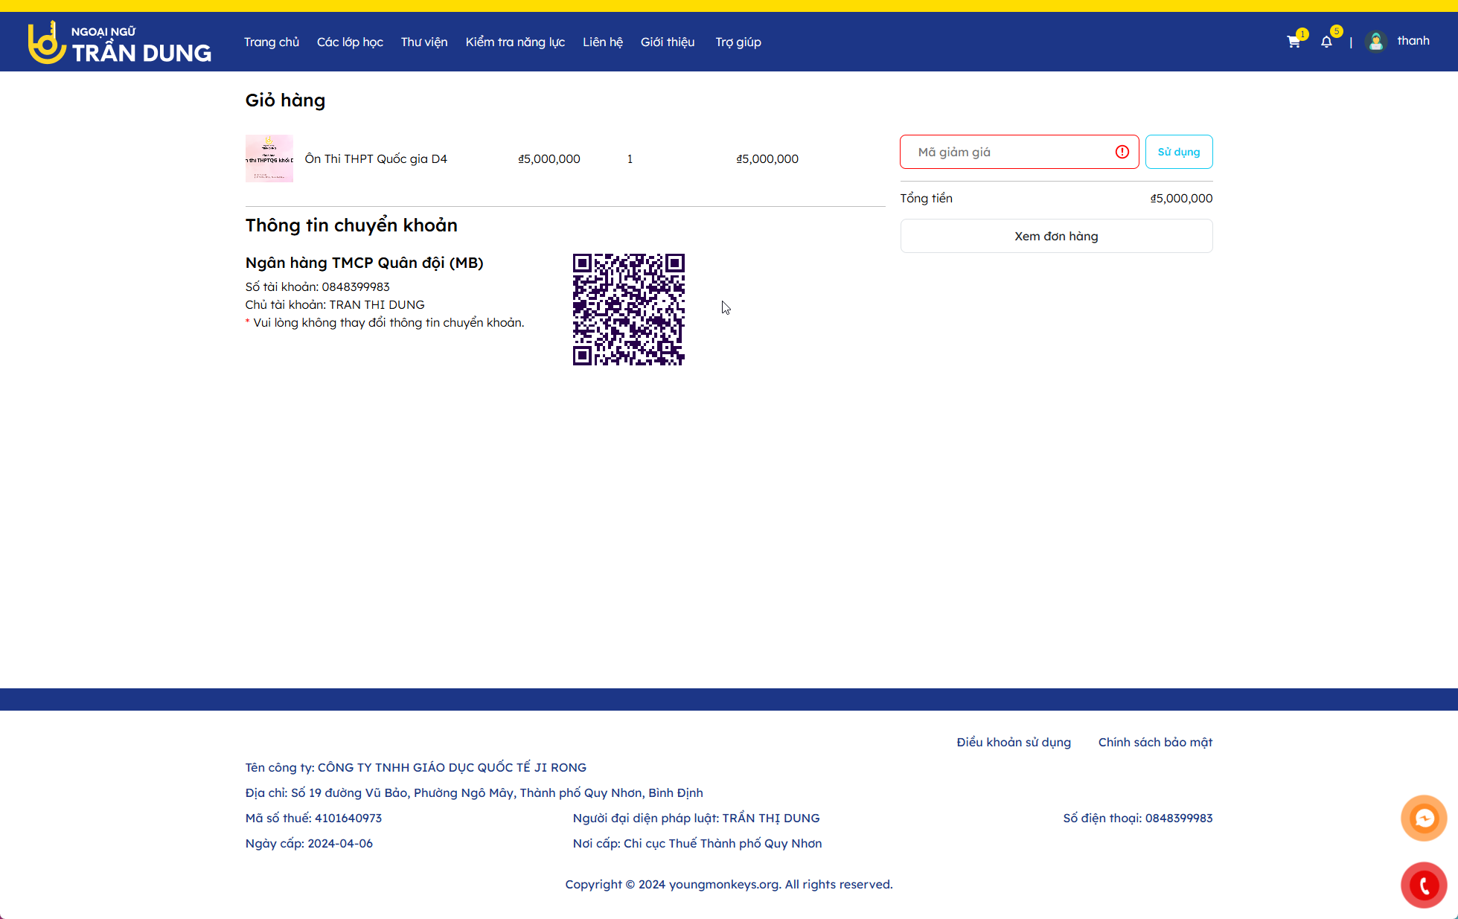Go to Trang chủ
Viewport: 1458px width, 919px height.
[x=272, y=42]
